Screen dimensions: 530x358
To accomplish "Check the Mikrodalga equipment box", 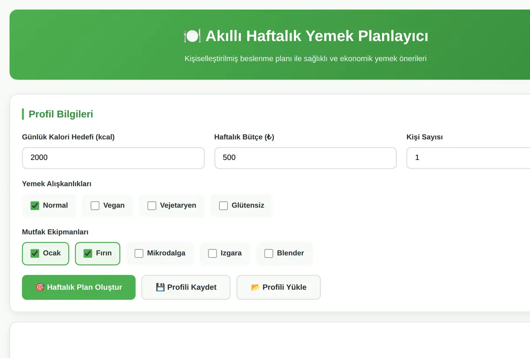I will point(139,253).
